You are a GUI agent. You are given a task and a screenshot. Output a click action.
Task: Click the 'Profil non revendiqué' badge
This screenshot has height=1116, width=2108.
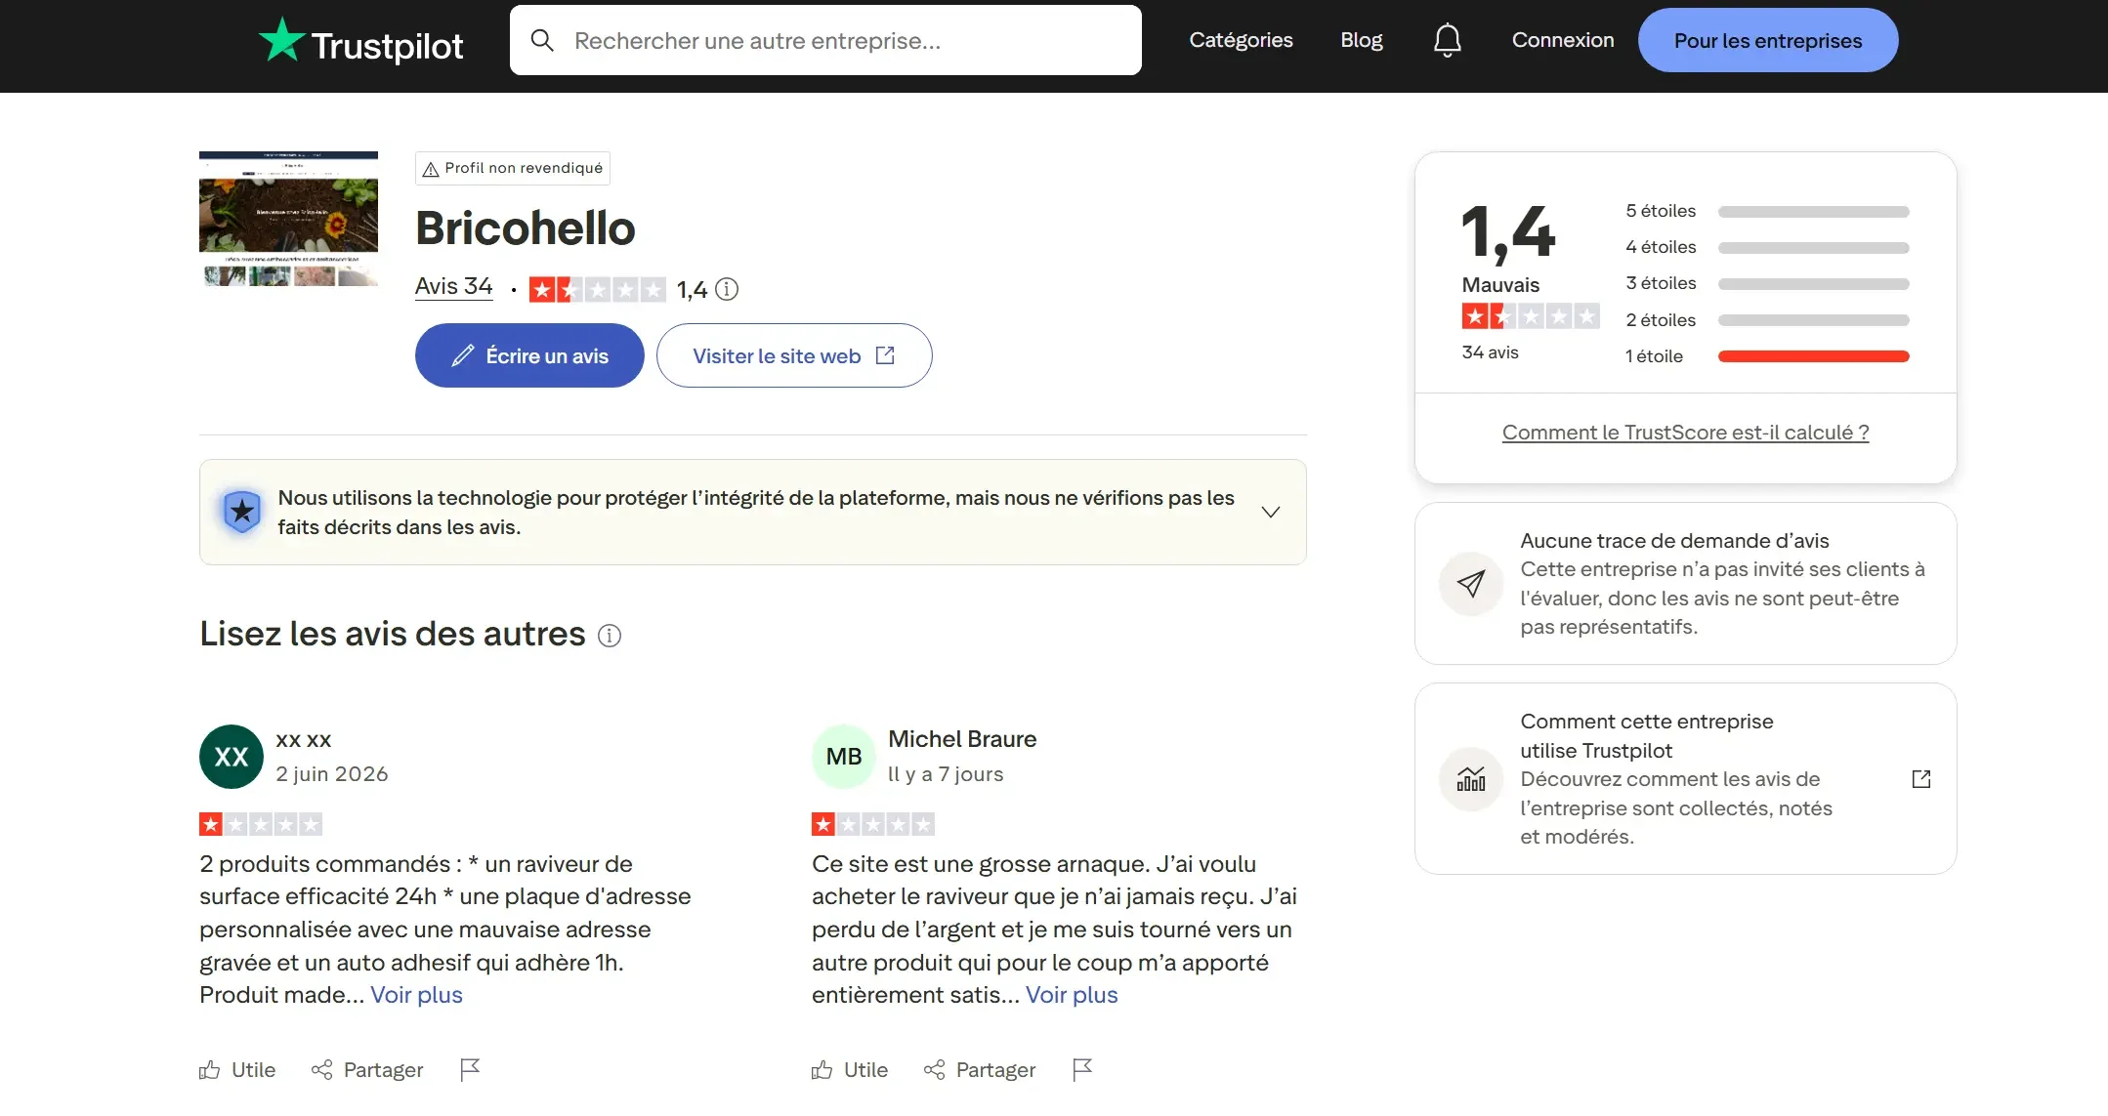[513, 168]
